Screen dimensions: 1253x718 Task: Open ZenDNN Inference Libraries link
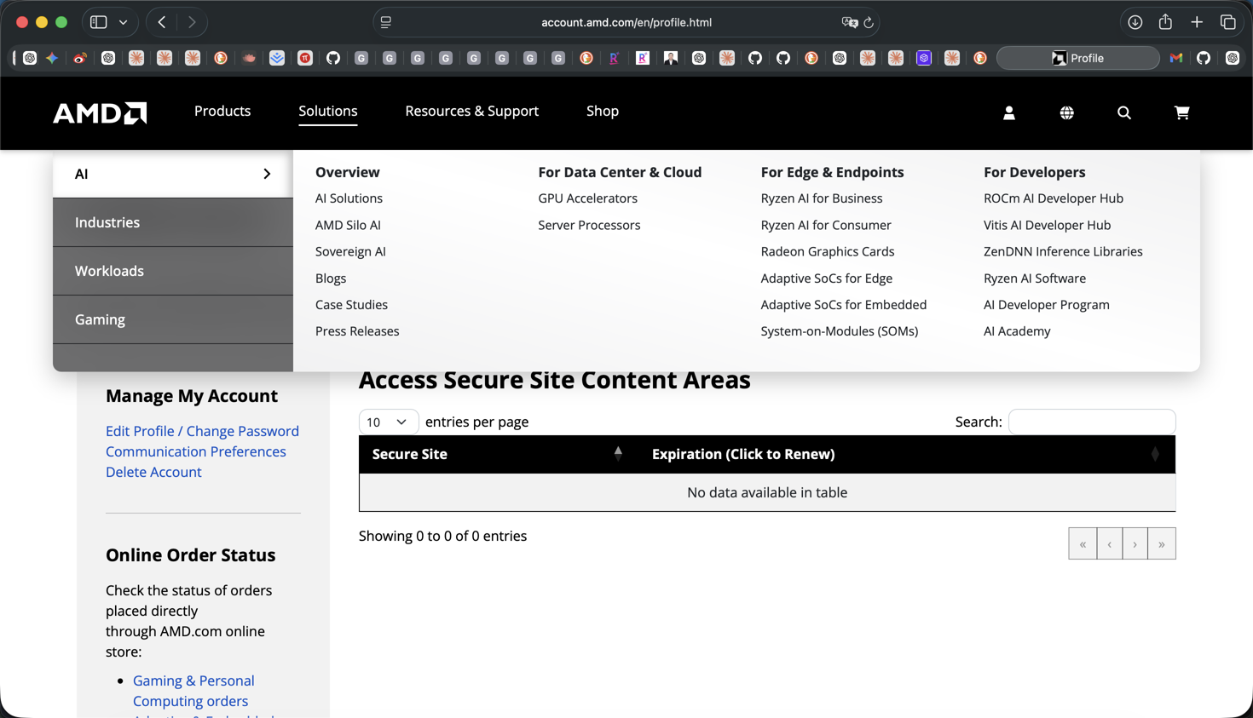click(1063, 251)
